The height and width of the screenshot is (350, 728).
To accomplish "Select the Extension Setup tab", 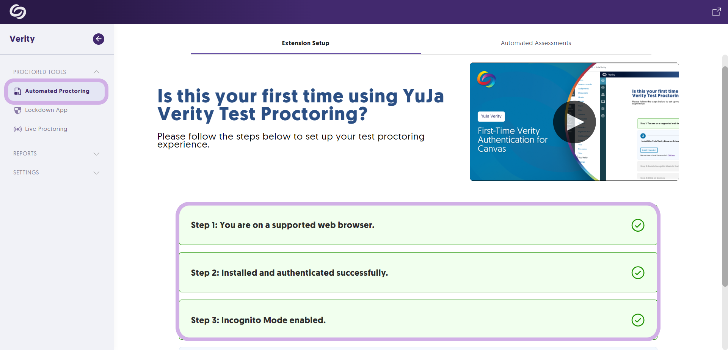I will pos(306,43).
